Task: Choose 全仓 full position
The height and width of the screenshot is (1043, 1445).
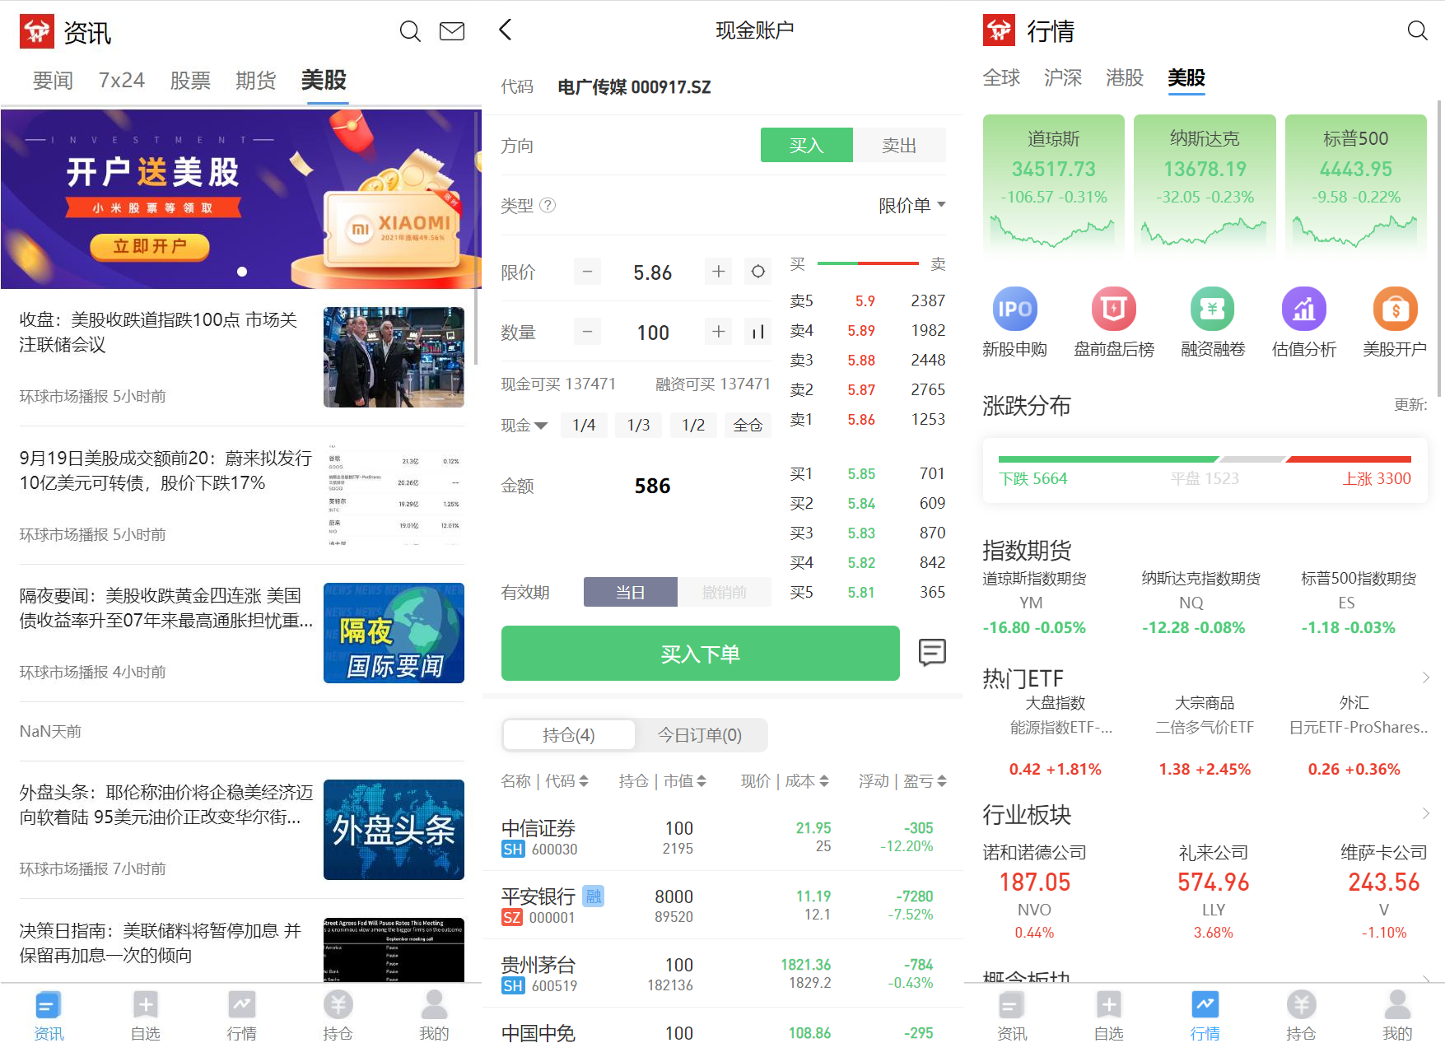Action: [x=748, y=425]
